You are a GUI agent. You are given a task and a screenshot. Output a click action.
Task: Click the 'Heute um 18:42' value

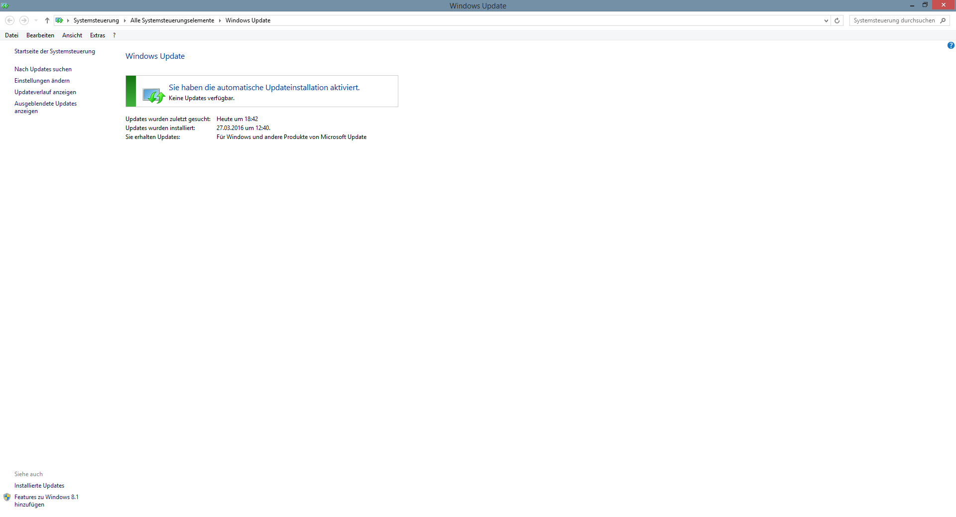(x=237, y=119)
